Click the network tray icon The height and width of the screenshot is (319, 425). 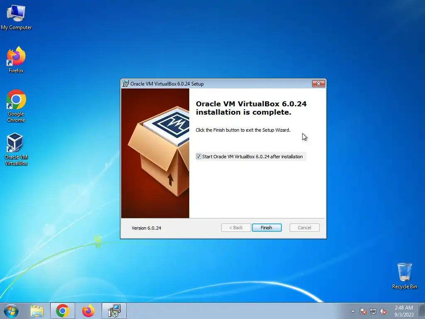tap(373, 311)
